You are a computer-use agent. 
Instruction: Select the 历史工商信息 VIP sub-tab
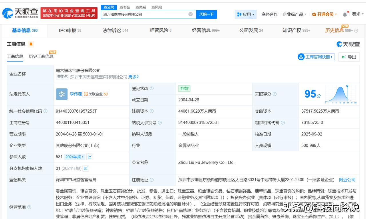[41, 56]
